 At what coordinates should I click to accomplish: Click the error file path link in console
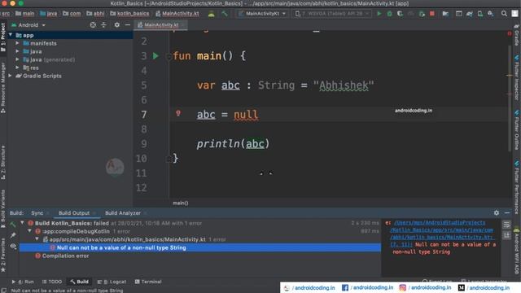click(442, 234)
